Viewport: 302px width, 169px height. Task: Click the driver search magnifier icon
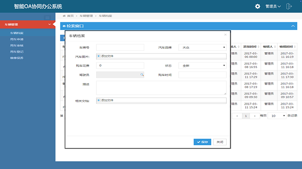pyautogui.click(x=142, y=74)
